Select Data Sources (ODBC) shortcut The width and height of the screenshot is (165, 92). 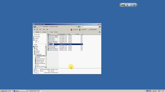53,37
